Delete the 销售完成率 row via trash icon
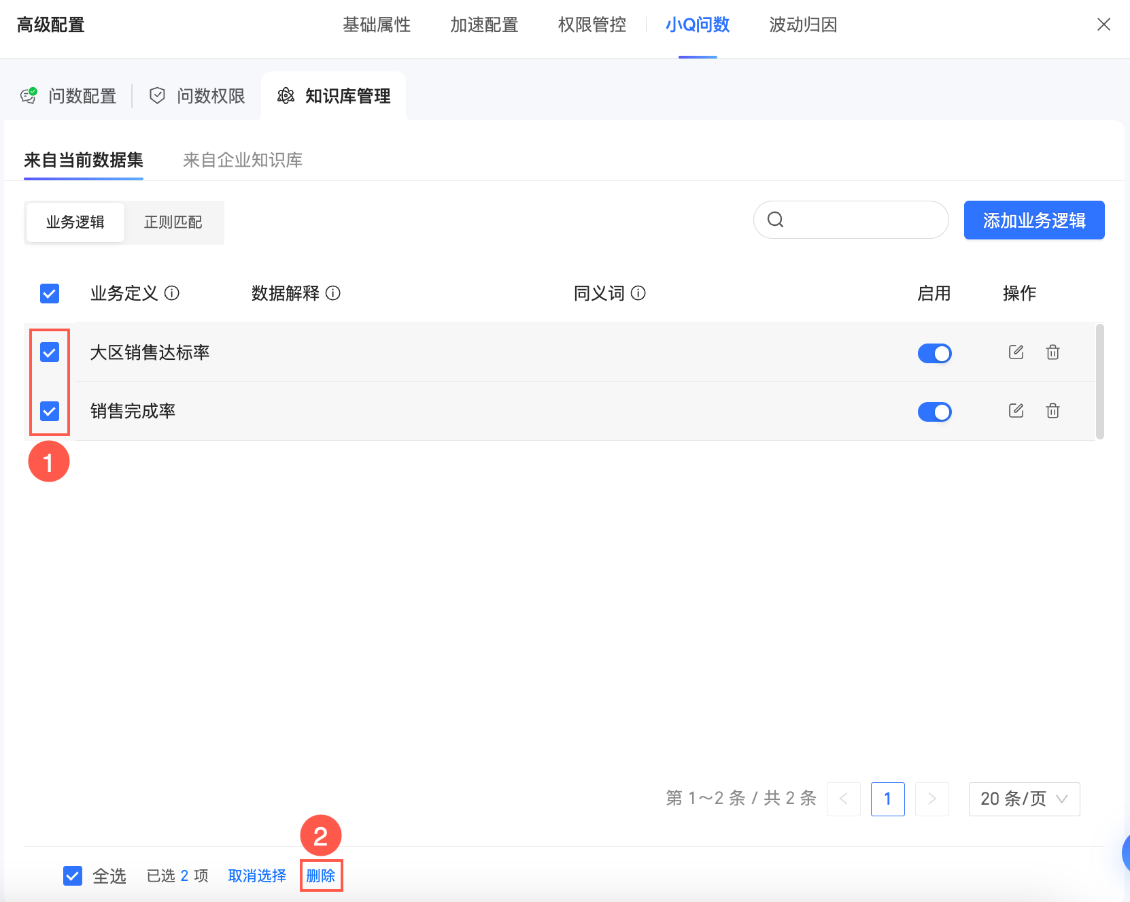The height and width of the screenshot is (902, 1130). 1052,411
